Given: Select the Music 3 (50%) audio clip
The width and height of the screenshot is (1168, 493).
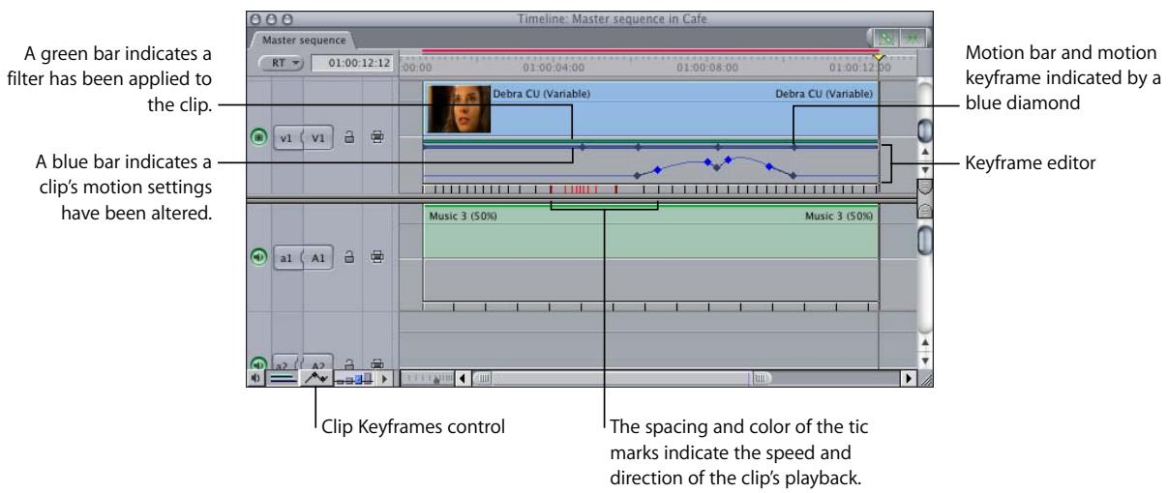Looking at the screenshot, I should (651, 254).
